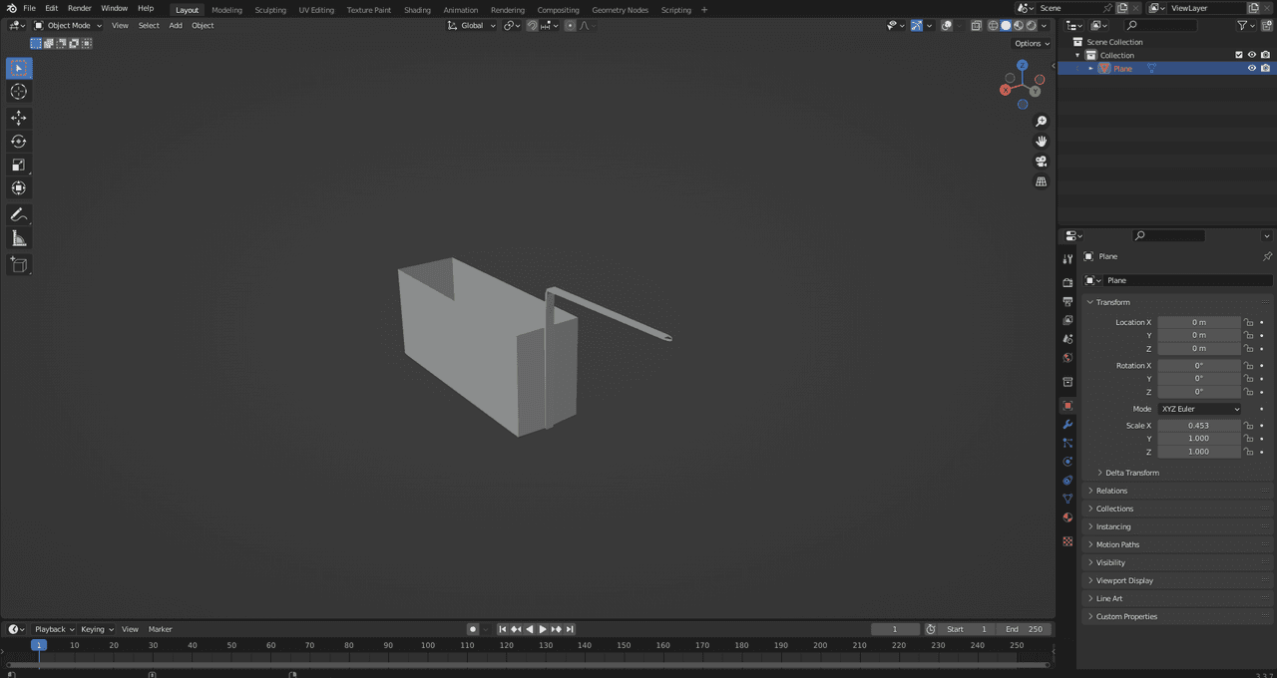1277x678 pixels.
Task: Hide the Plane object in viewport
Action: point(1252,68)
